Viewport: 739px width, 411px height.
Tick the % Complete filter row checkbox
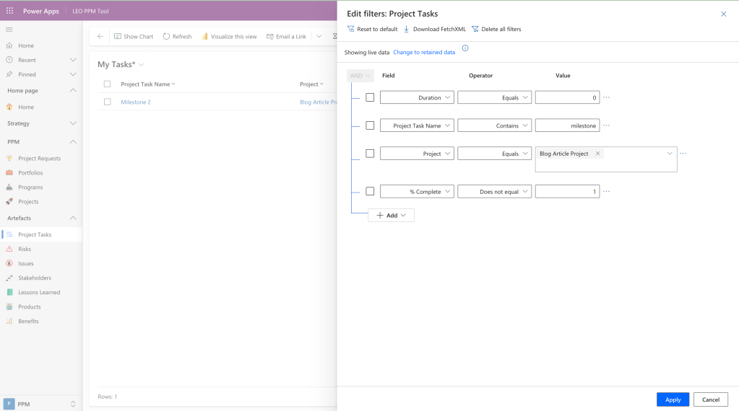[x=370, y=191]
